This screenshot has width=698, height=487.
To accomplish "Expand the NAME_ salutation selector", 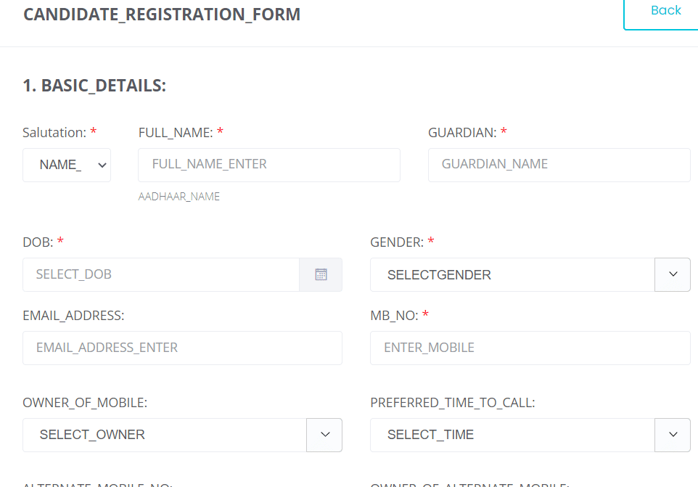I will click(67, 165).
